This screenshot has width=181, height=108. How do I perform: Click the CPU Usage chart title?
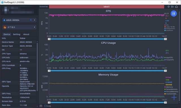108,43
